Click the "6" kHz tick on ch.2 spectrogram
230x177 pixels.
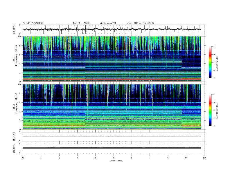pos(20,102)
